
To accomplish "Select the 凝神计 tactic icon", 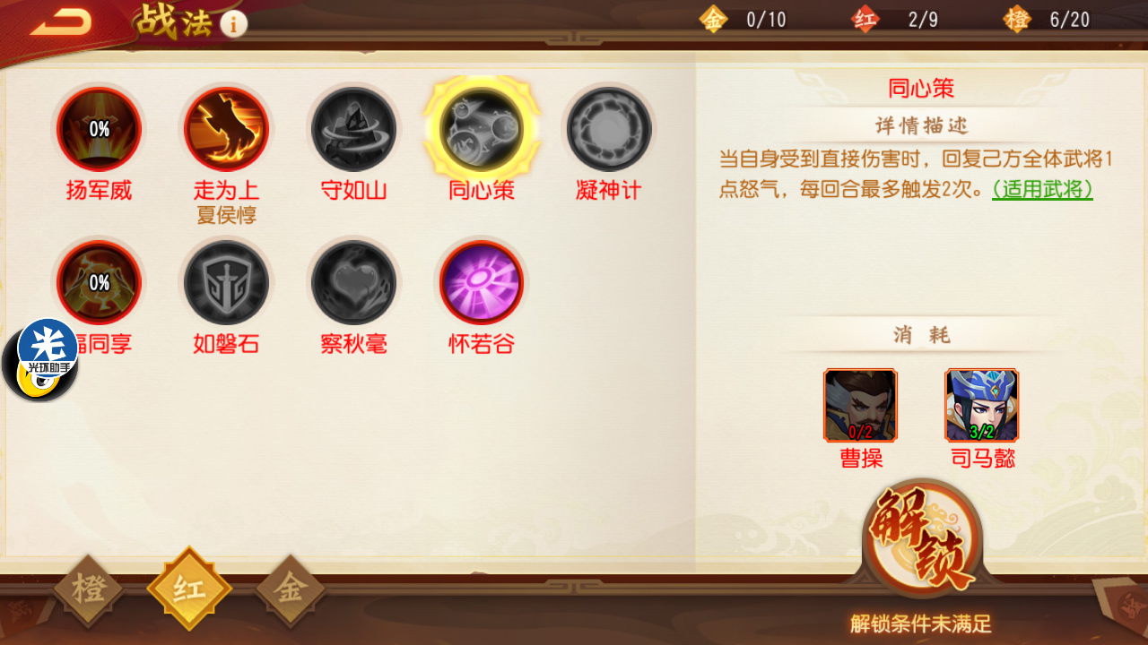I will [x=608, y=130].
